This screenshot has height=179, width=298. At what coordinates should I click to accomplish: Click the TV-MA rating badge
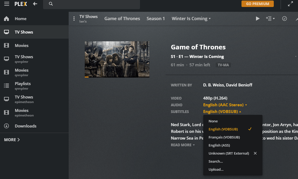pos(223,65)
